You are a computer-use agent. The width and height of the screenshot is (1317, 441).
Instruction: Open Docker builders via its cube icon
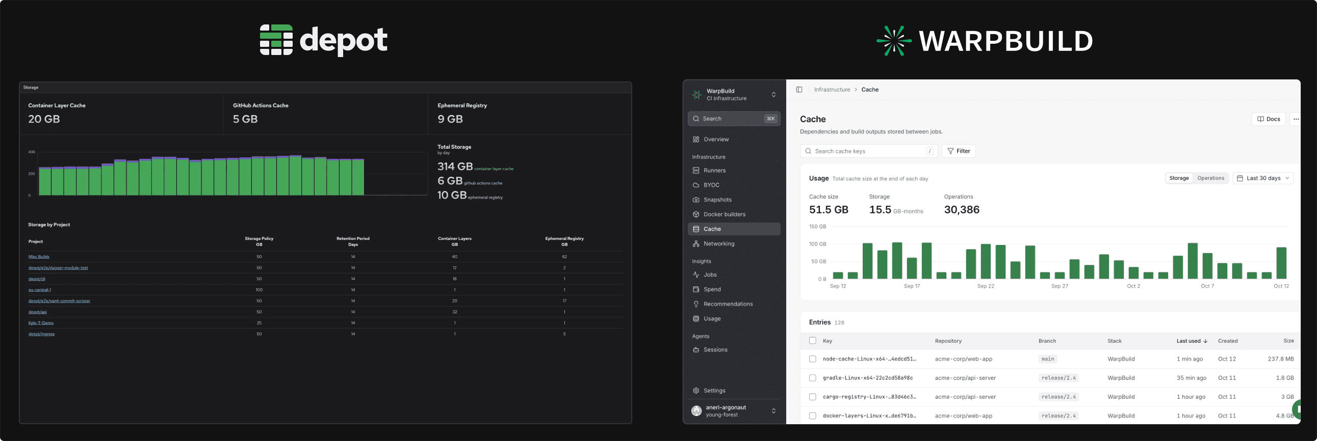pyautogui.click(x=696, y=214)
